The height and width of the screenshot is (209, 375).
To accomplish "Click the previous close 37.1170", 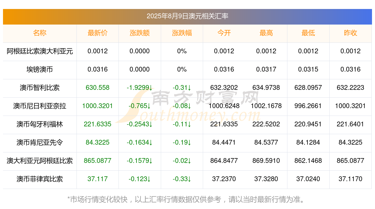I will tap(350, 179).
